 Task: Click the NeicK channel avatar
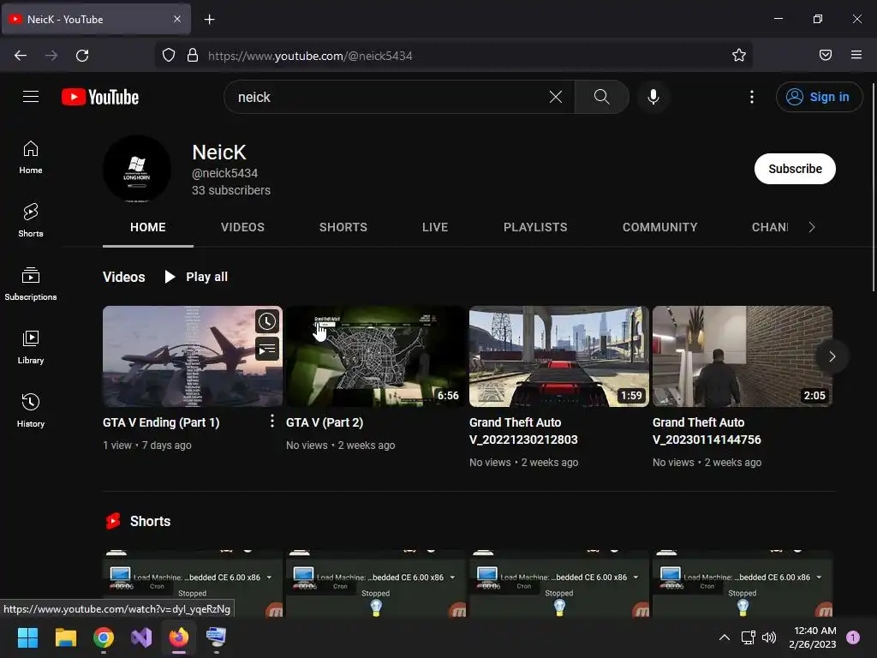[137, 169]
